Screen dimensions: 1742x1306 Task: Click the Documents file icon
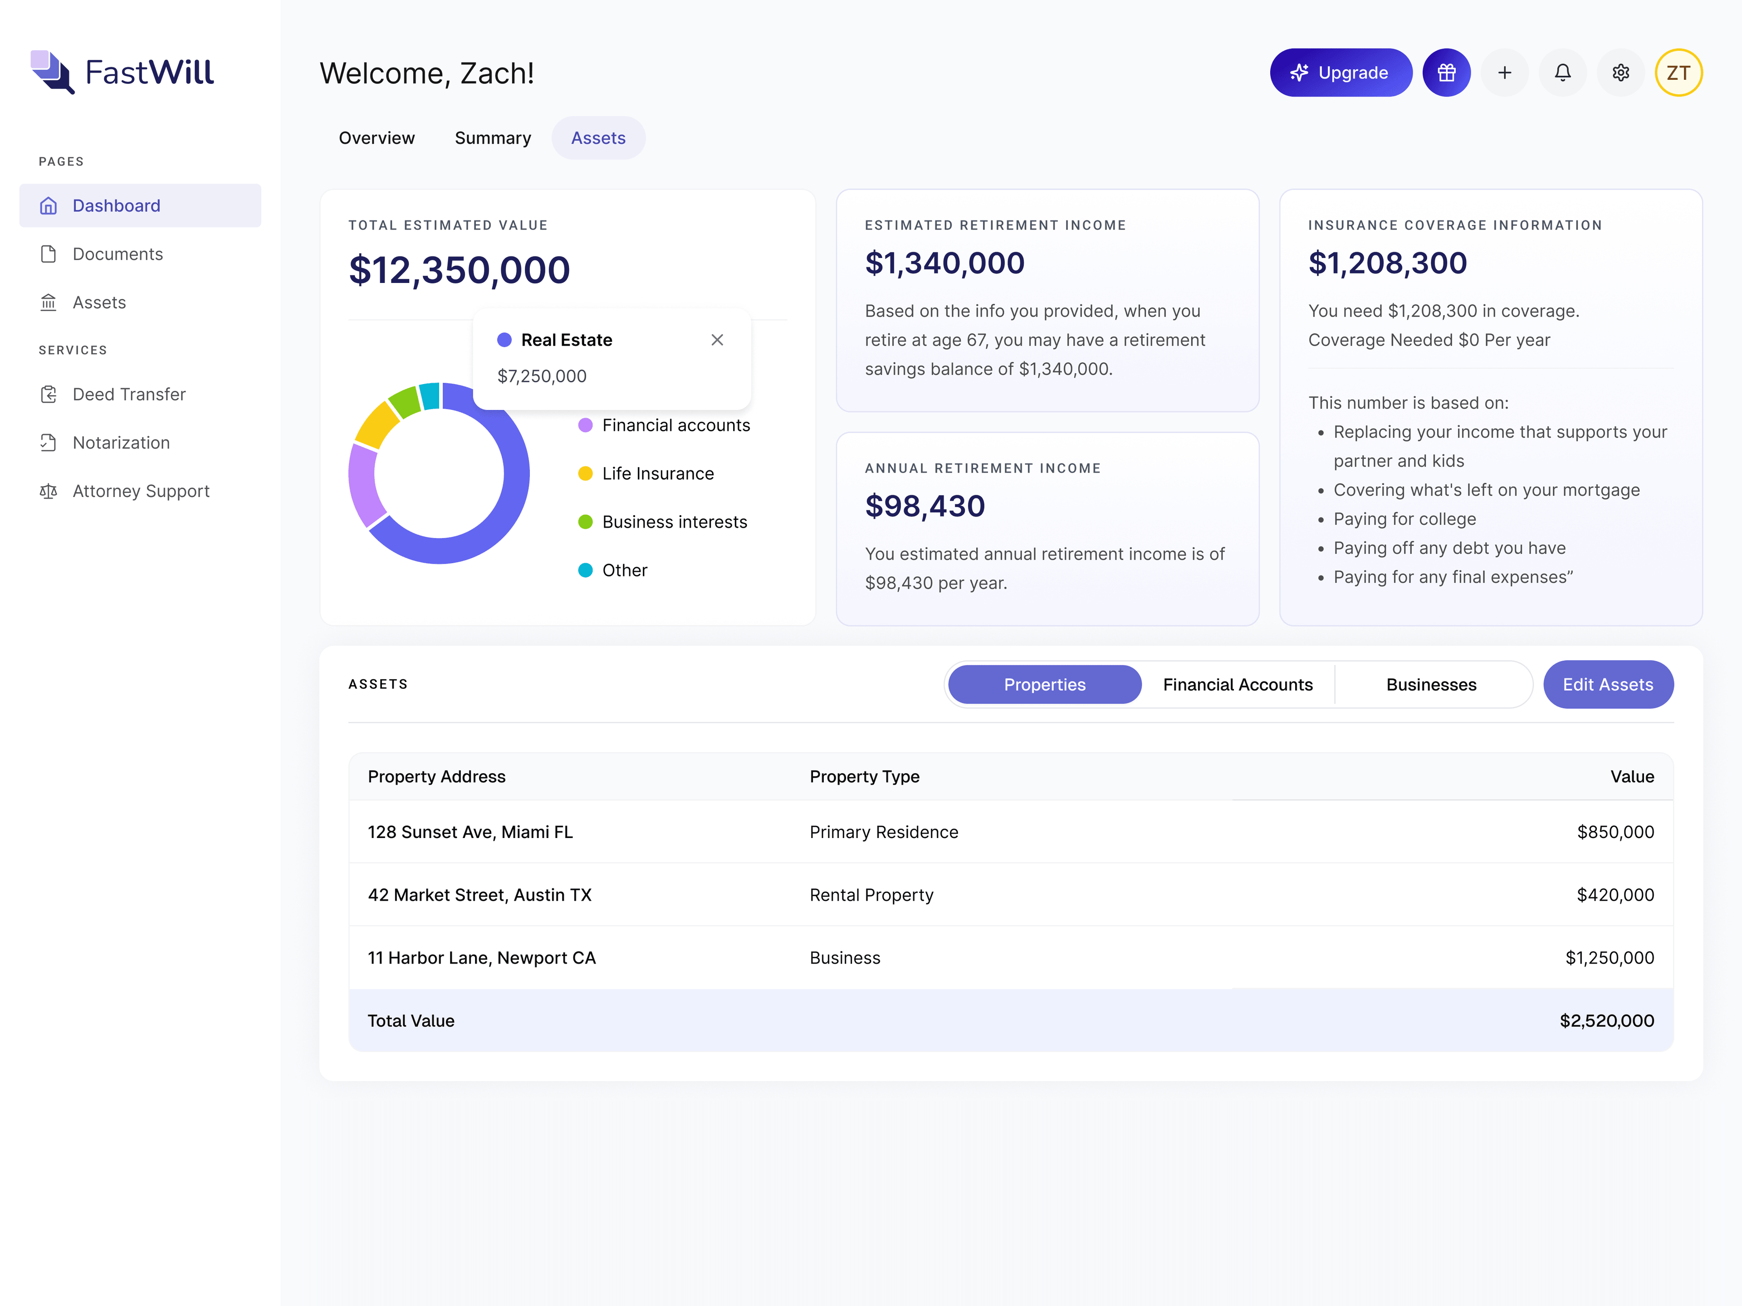[49, 254]
